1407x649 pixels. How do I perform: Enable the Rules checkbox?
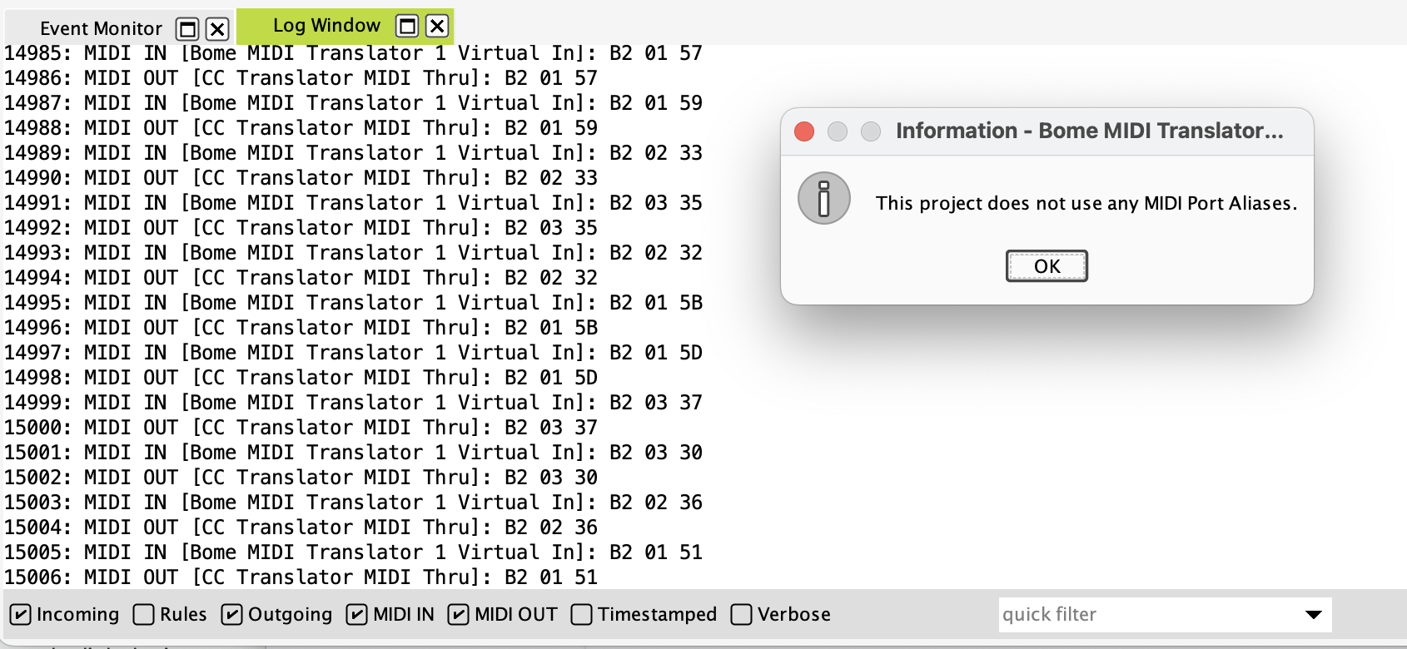(144, 615)
